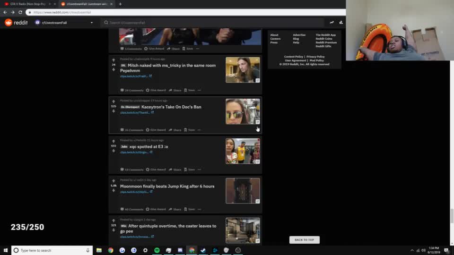Open more options on the Mitch naked post

pyautogui.click(x=199, y=90)
